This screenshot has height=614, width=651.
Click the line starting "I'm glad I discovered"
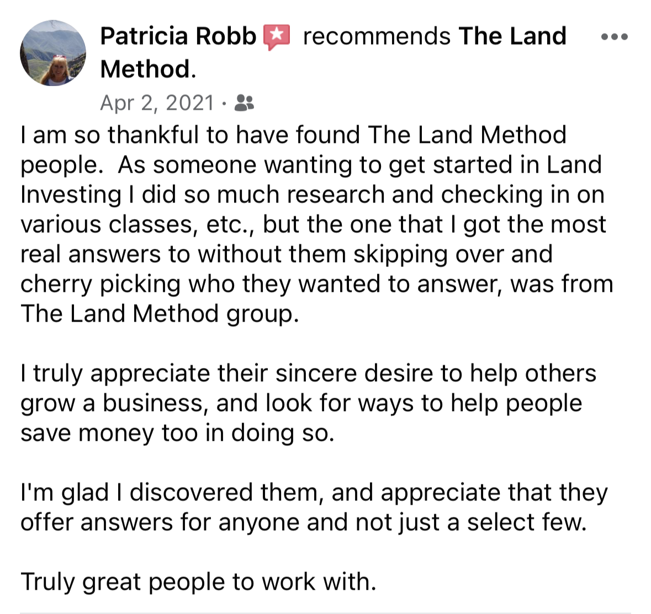point(314,493)
